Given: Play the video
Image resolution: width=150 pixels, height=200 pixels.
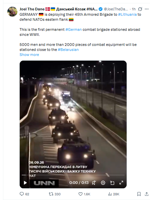Looking at the screenshot, I should [x=25, y=183].
